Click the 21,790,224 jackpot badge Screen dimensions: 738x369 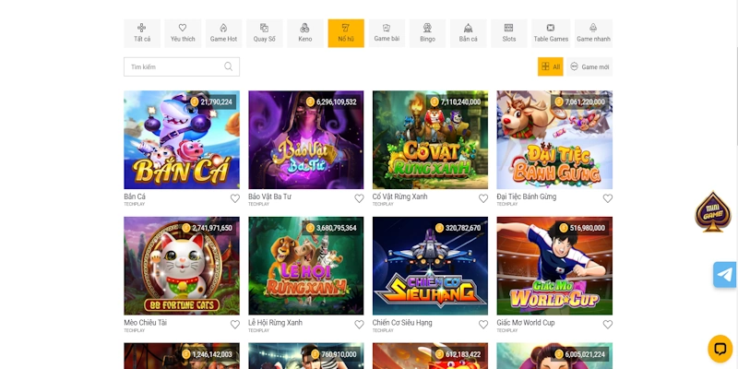coord(211,101)
